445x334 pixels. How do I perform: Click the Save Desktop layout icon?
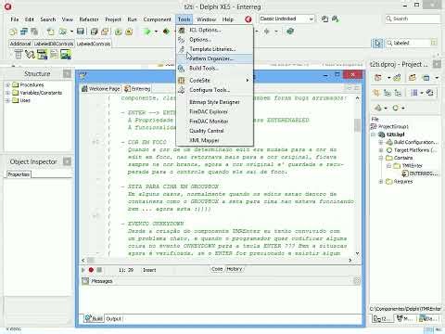tap(324, 19)
